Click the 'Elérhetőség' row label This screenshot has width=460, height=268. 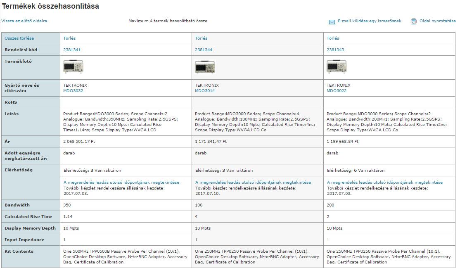click(x=19, y=170)
